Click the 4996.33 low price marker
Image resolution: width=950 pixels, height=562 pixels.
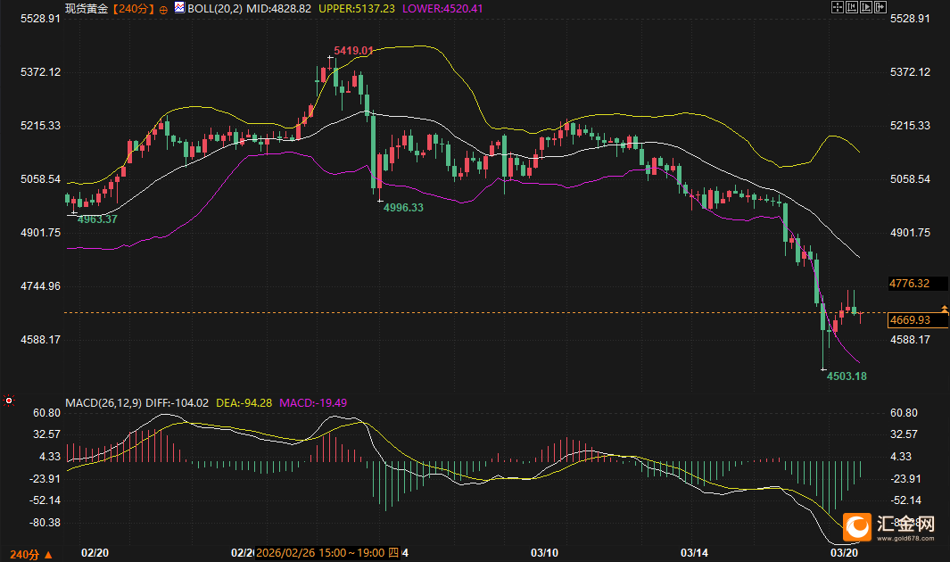coord(403,207)
